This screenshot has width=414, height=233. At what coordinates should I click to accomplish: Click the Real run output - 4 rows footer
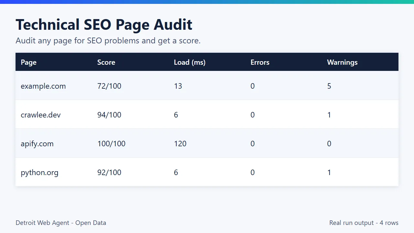(x=364, y=223)
